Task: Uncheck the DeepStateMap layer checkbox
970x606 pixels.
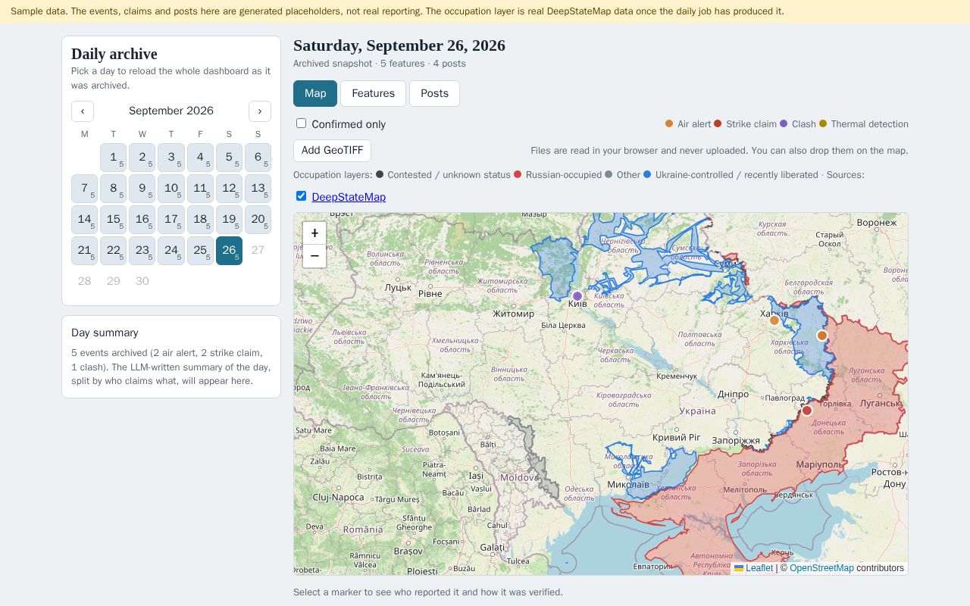Action: click(x=301, y=196)
